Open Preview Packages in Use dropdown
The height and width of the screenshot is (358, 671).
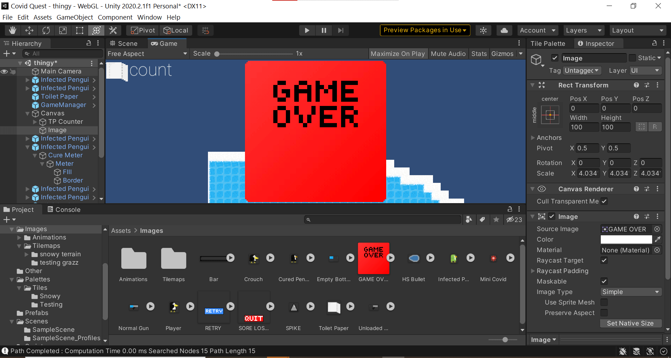425,30
